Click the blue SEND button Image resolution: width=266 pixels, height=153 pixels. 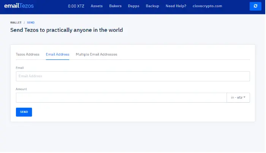pyautogui.click(x=24, y=112)
